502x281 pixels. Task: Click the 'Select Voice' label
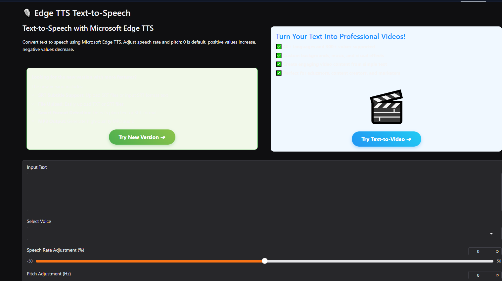(39, 221)
